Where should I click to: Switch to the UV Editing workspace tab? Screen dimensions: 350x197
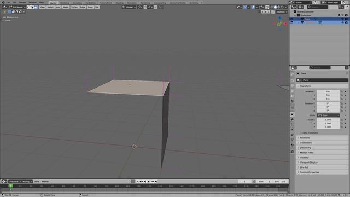[x=90, y=3]
